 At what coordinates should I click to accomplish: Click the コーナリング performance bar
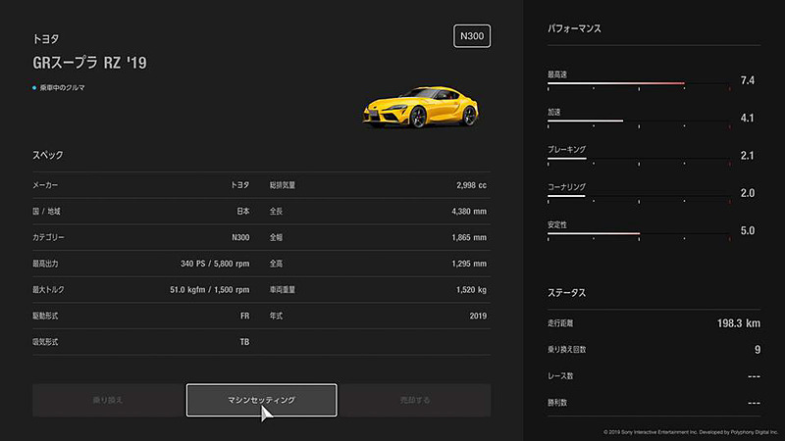click(639, 196)
